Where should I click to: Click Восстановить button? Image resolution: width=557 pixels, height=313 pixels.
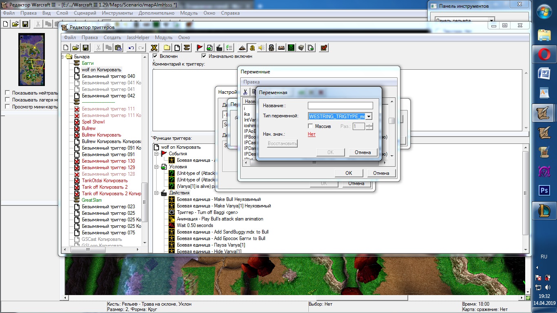pyautogui.click(x=282, y=143)
